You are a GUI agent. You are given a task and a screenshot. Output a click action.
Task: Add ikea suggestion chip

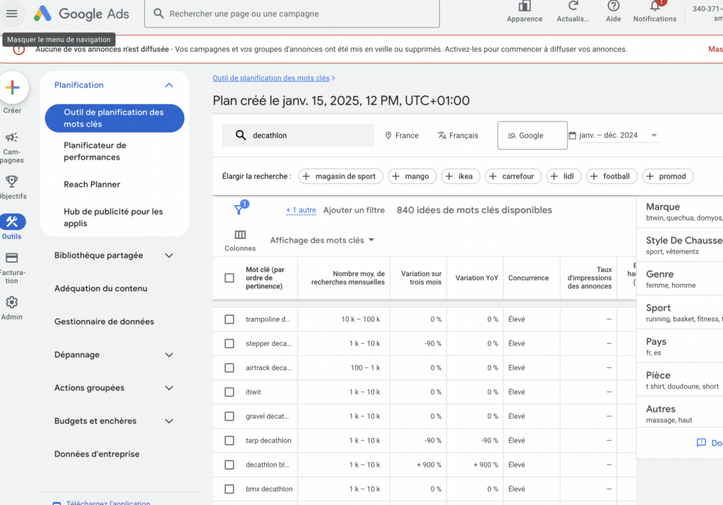tap(460, 176)
